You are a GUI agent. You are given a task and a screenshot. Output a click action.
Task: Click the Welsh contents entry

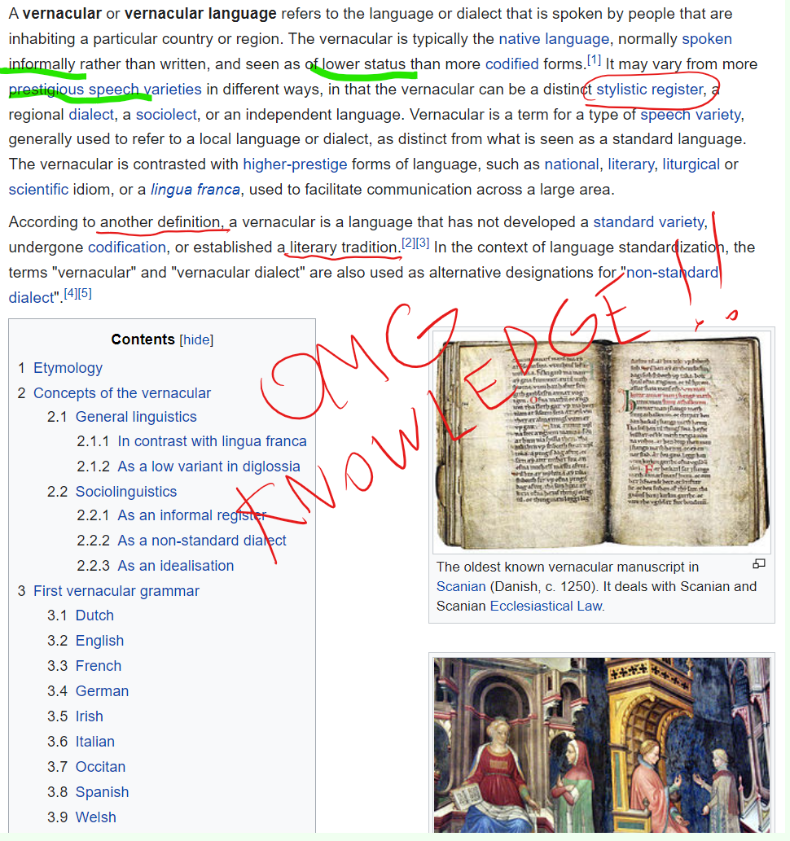(95, 817)
